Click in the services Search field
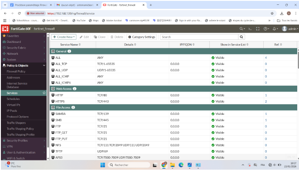Viewport: 299px width, 171px height. click(199, 37)
